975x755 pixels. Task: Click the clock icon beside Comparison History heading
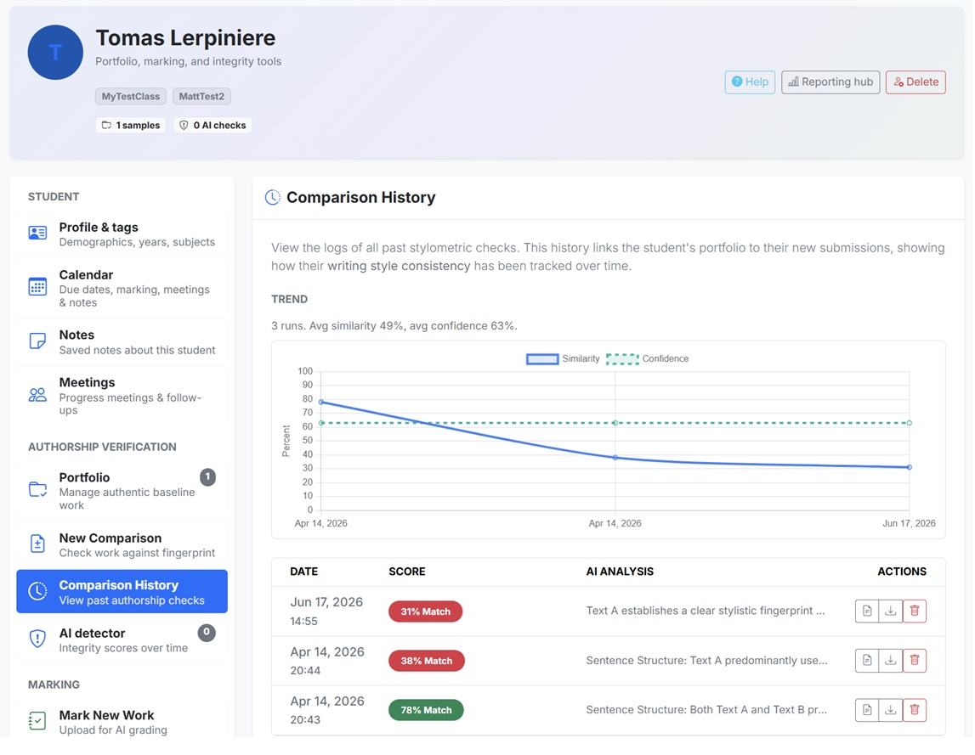click(x=272, y=198)
